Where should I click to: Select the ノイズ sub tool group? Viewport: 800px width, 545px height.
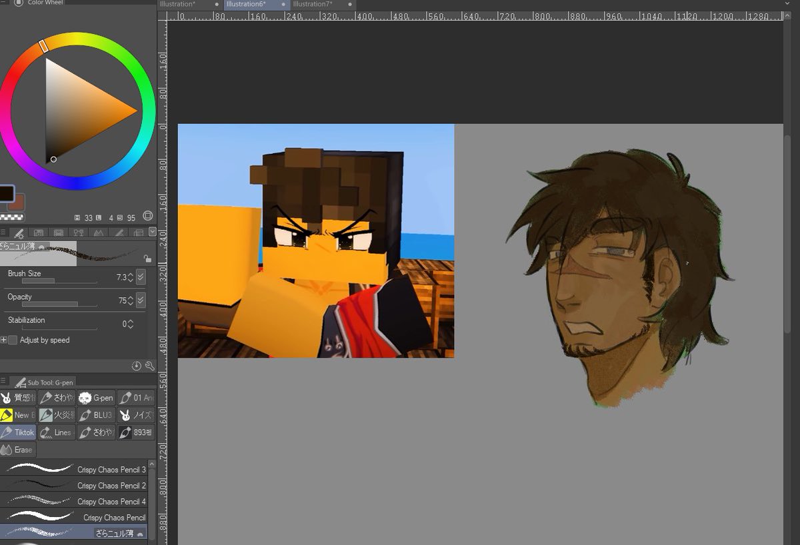click(136, 415)
